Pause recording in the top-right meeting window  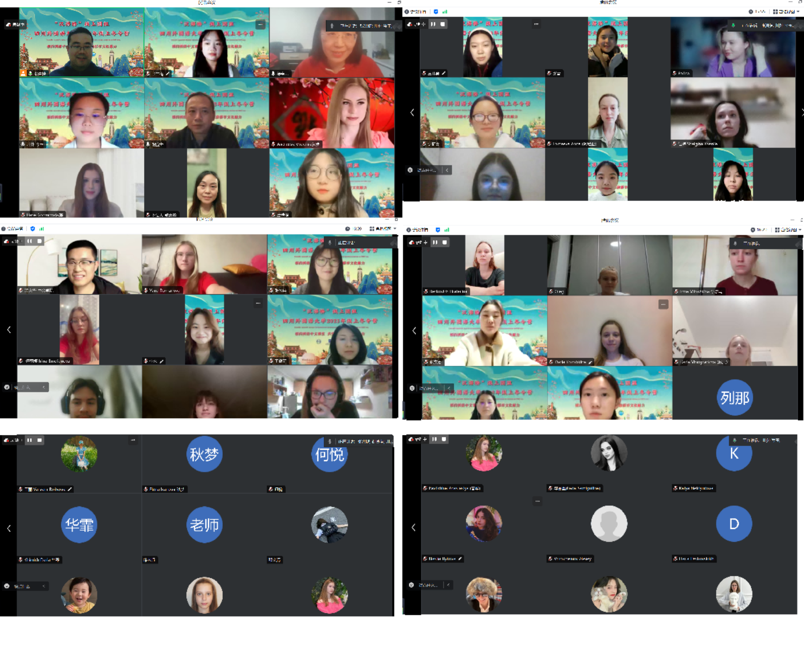click(433, 24)
